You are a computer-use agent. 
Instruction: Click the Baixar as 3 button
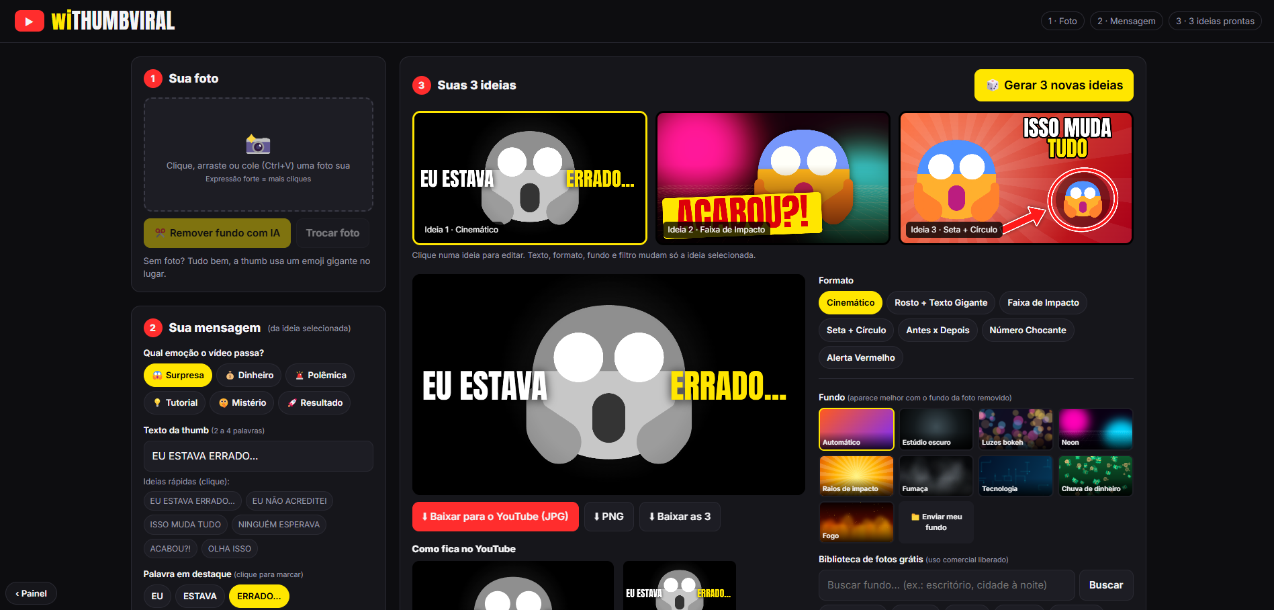(680, 517)
